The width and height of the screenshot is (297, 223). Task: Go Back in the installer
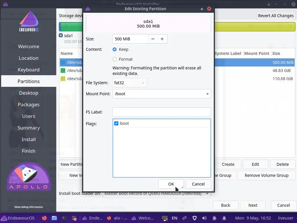pyautogui.click(x=225, y=205)
